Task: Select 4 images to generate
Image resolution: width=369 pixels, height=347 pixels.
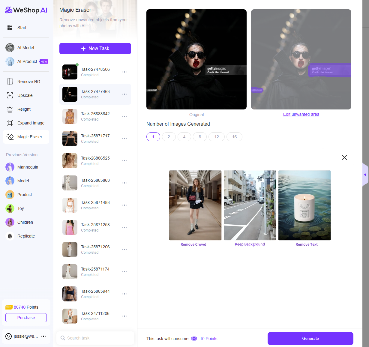Action: coord(184,137)
